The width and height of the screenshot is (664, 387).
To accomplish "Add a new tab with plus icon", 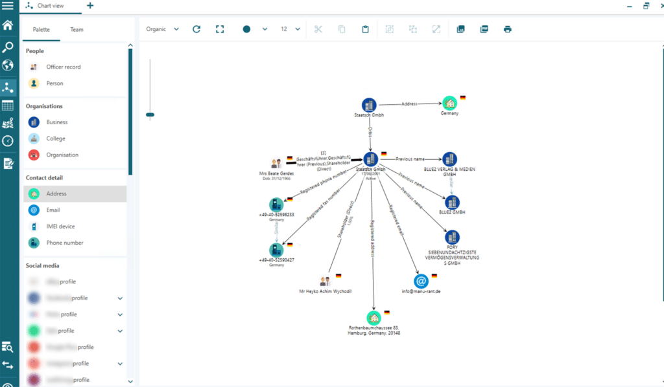I will [x=89, y=5].
